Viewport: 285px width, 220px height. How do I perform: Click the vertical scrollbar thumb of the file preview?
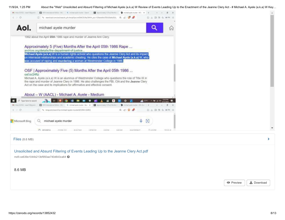pos(272,51)
